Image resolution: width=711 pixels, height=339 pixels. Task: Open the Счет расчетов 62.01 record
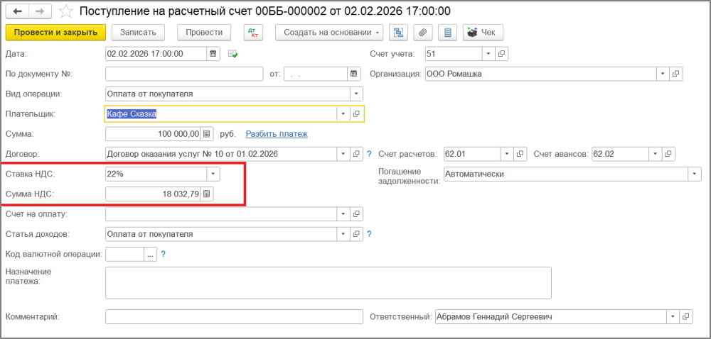(520, 154)
